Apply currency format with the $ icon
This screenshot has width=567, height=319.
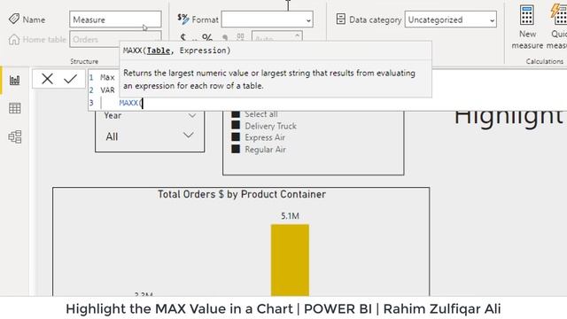coord(183,37)
